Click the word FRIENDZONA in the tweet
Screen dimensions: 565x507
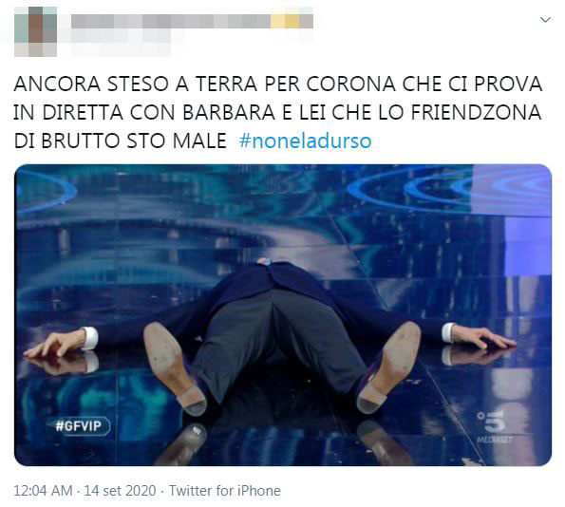click(x=476, y=112)
